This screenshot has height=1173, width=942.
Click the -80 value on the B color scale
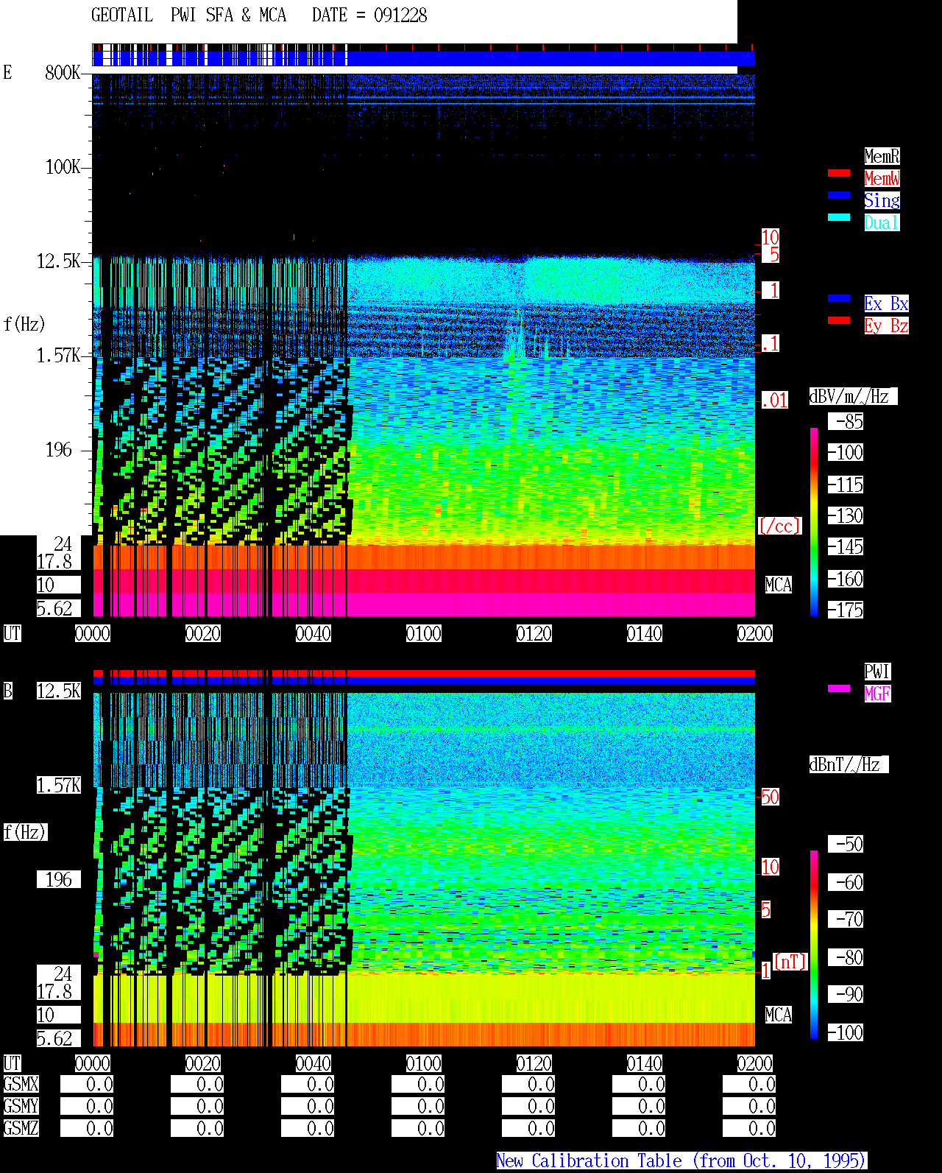[x=846, y=957]
